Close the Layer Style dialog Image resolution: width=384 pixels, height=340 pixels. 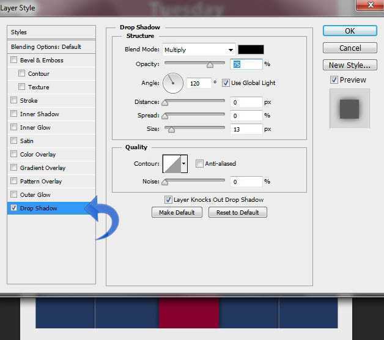370,5
